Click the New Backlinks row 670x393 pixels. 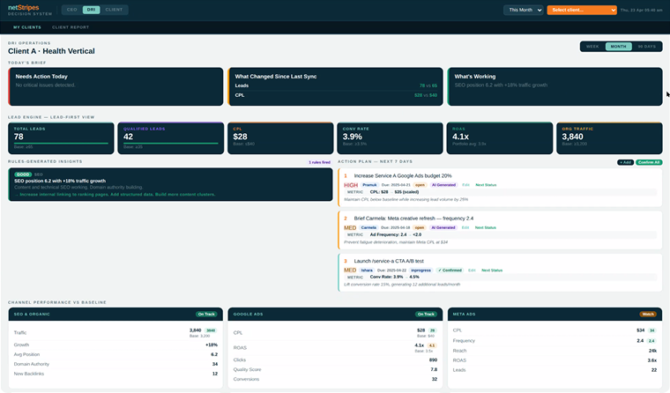tap(115, 374)
